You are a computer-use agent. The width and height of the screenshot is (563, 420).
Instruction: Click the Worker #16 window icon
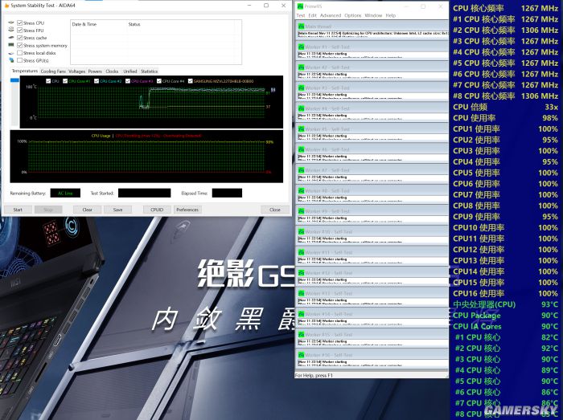[x=301, y=355]
